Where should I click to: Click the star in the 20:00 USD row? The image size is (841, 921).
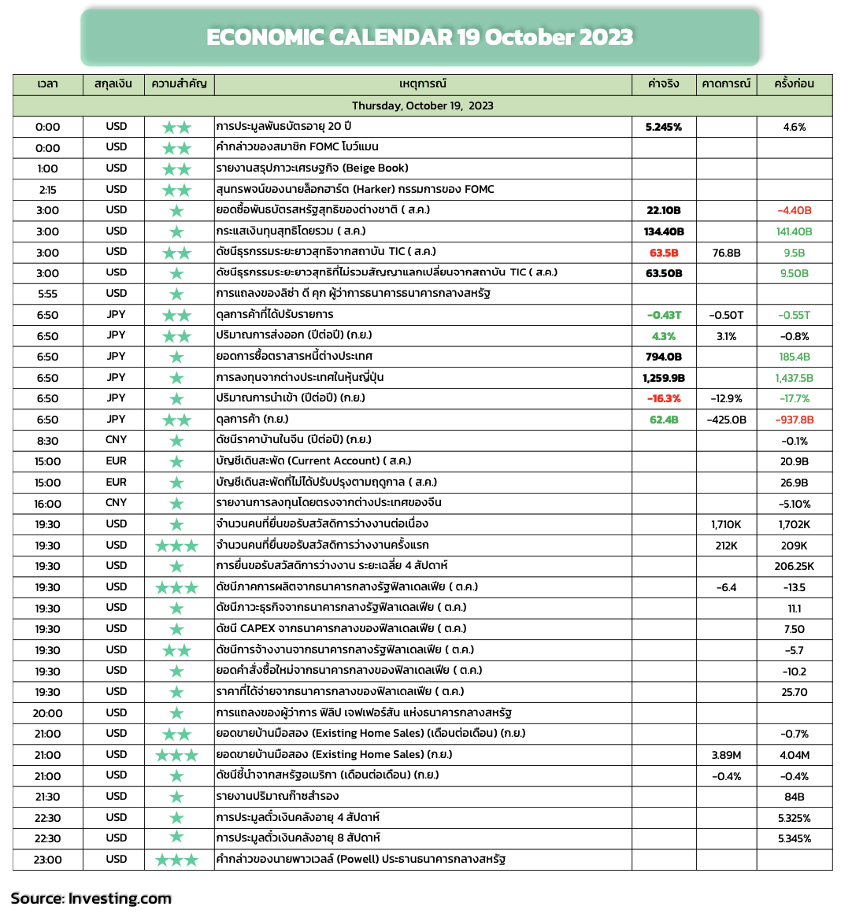pos(176,713)
